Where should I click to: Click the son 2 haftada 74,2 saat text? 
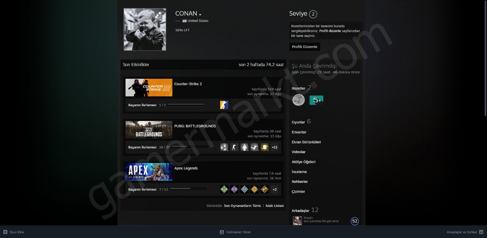point(261,65)
